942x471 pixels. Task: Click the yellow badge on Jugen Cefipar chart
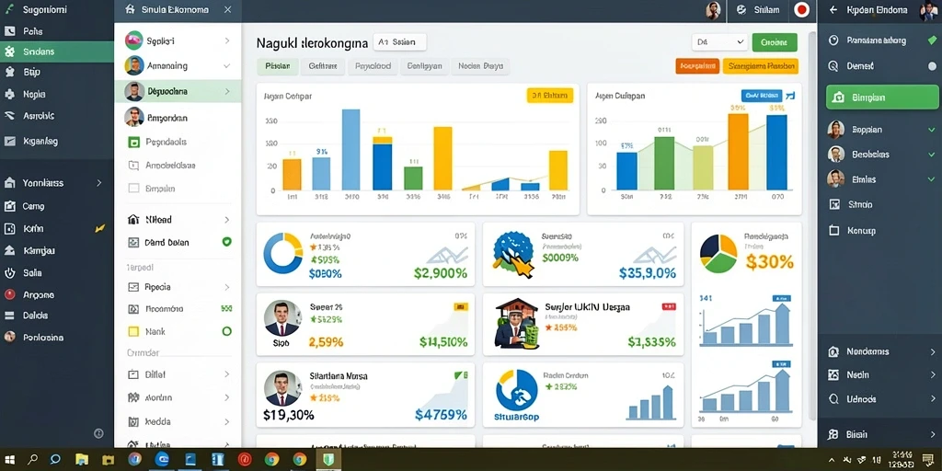550,96
